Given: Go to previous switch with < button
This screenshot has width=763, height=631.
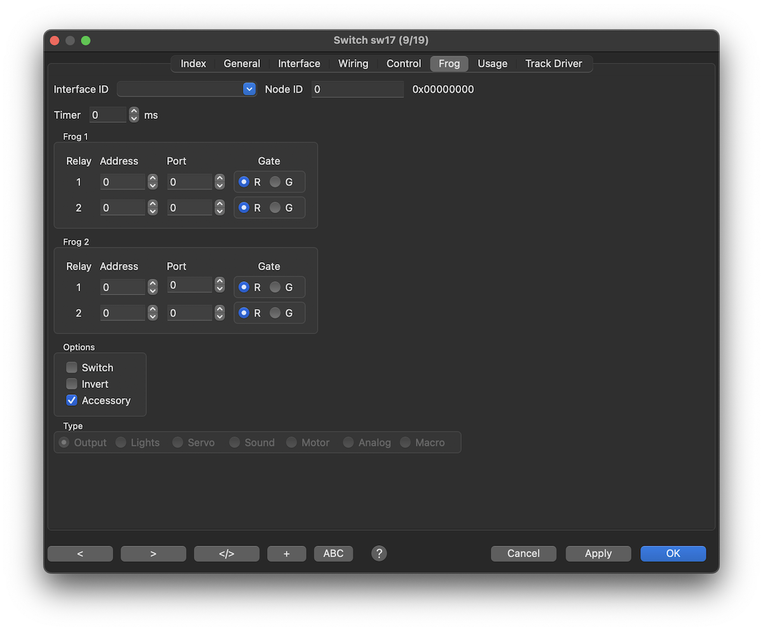Looking at the screenshot, I should [x=80, y=553].
